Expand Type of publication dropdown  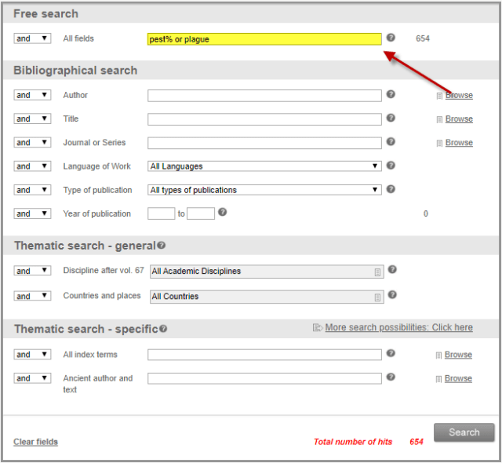264,190
